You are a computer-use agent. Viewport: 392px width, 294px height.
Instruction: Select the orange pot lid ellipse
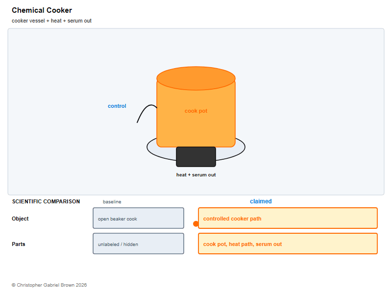196,78
